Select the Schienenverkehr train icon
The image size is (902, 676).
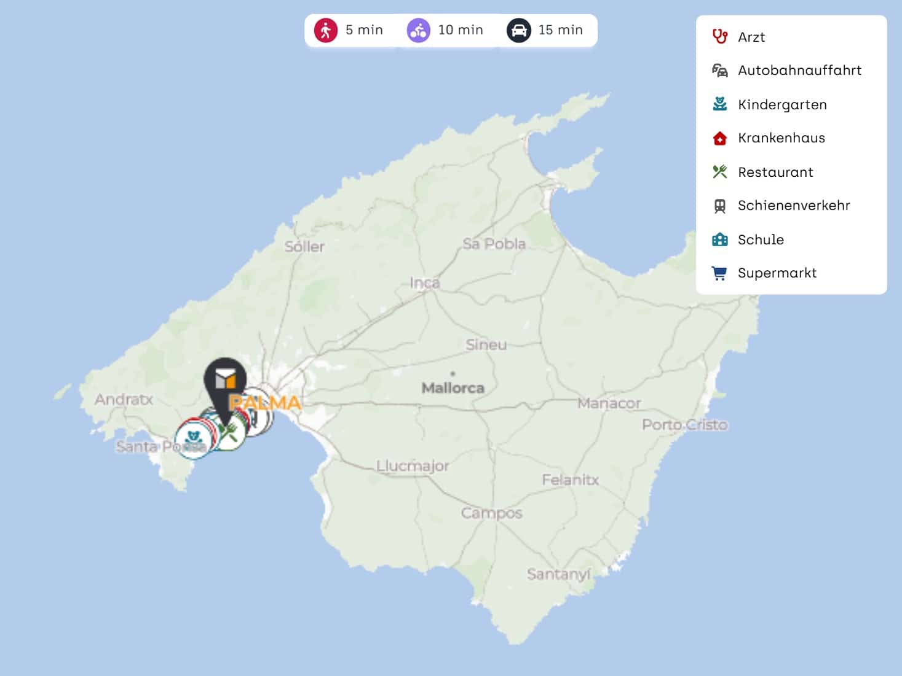[719, 206]
